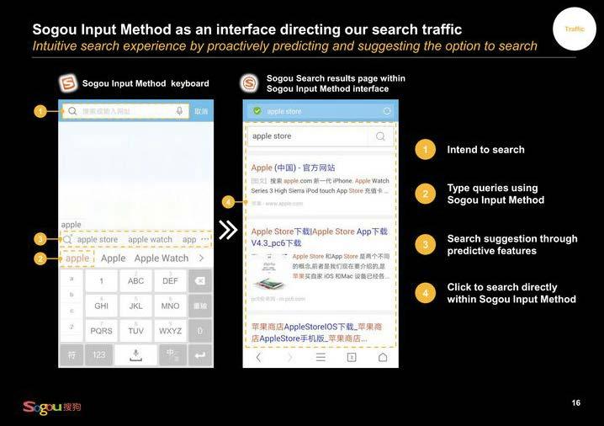Tap the 0 key on keyboard
This screenshot has width=604, height=426.
(200, 330)
